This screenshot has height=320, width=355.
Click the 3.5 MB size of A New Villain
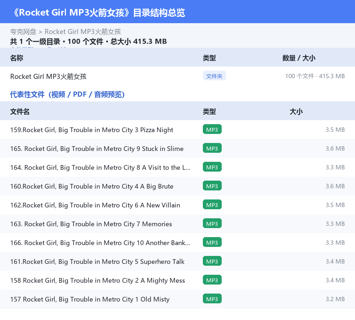[335, 205]
